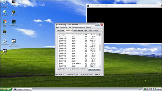Open the Пуск start menu

6,89
